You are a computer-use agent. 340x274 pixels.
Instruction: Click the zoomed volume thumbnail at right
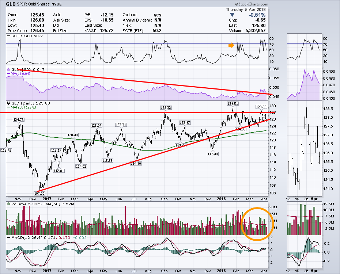tap(304, 219)
